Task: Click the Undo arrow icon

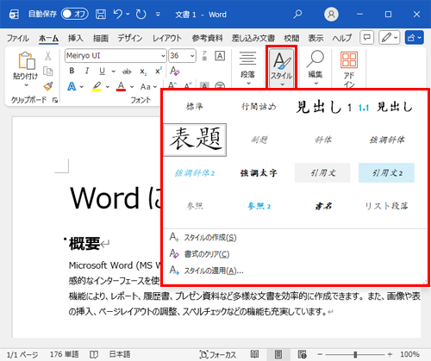Action: click(x=118, y=14)
